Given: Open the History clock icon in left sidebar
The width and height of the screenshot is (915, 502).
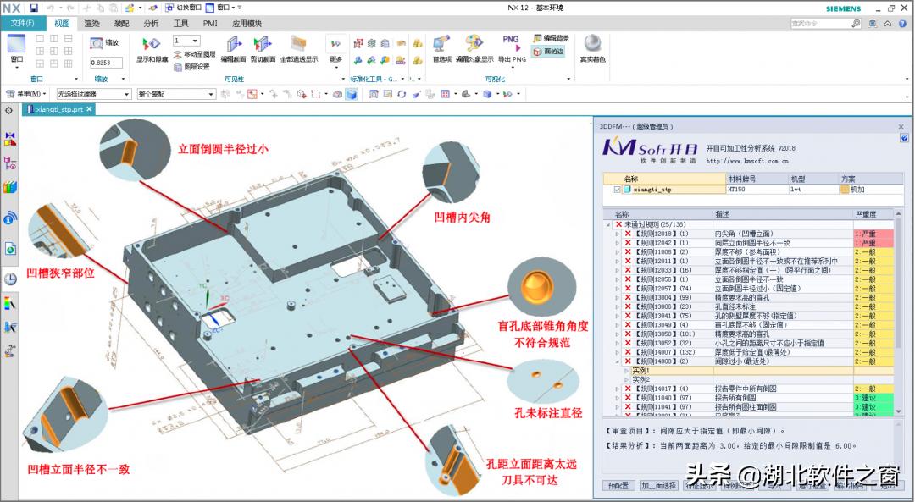Looking at the screenshot, I should 10,279.
